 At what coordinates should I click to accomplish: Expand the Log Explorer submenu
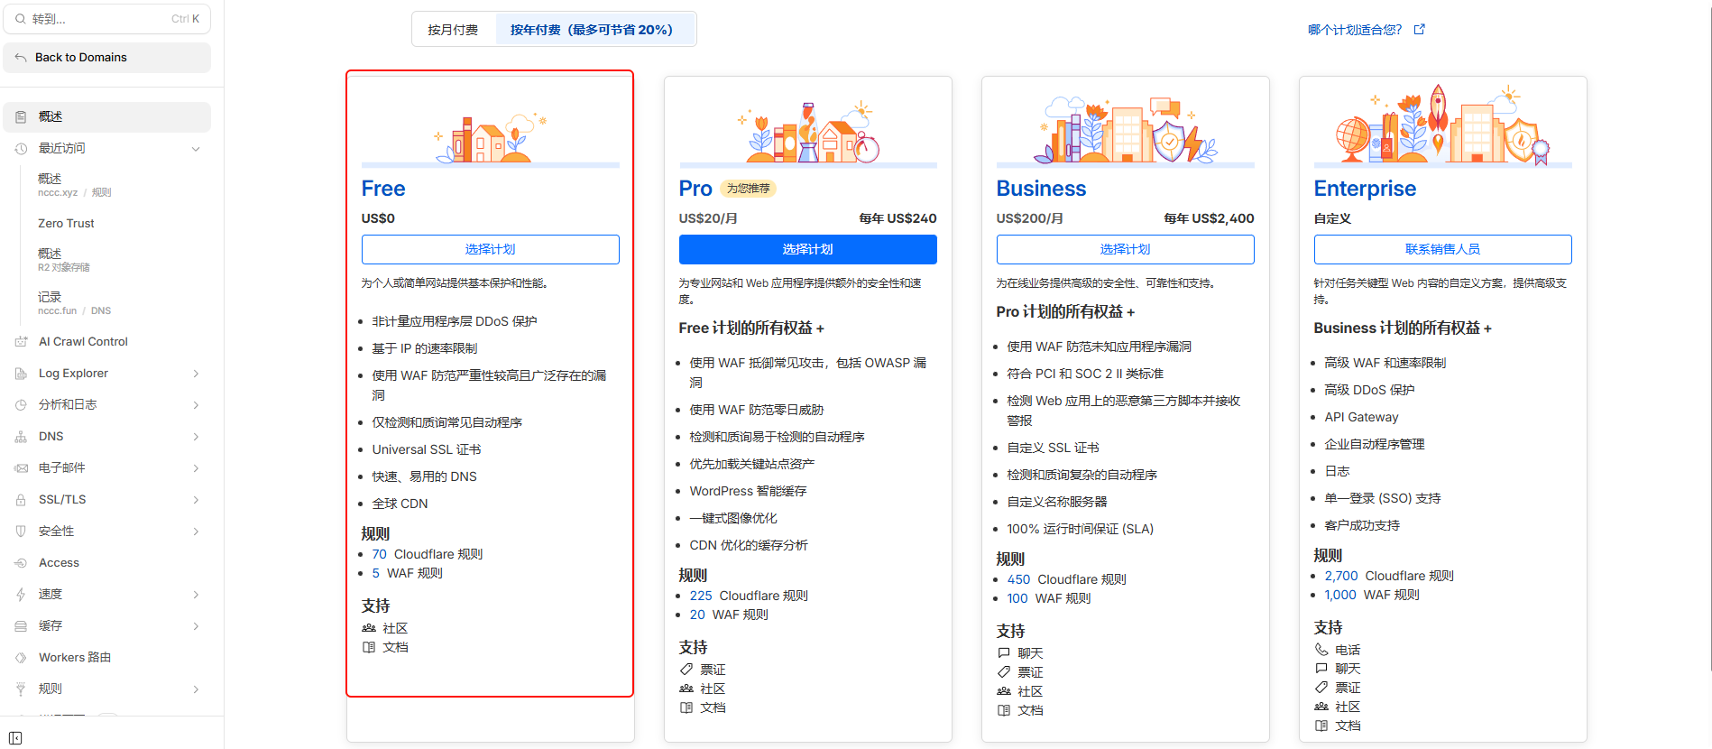[x=196, y=374]
